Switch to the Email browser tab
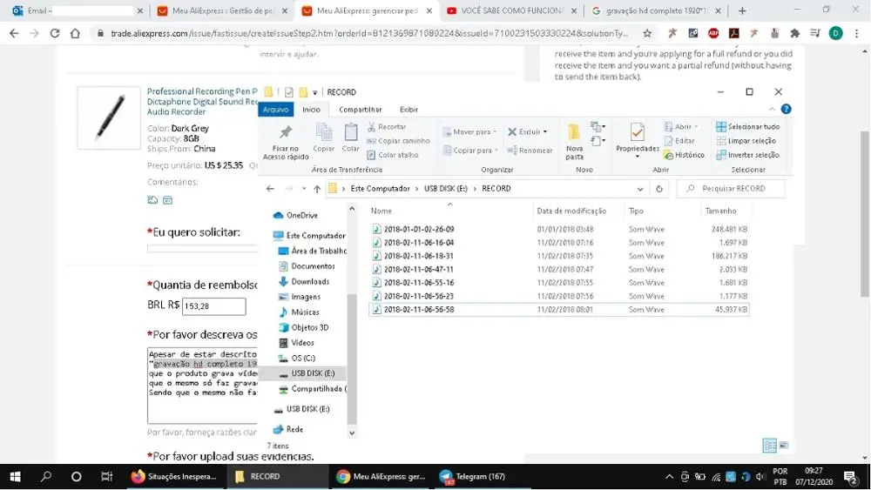 click(x=76, y=10)
